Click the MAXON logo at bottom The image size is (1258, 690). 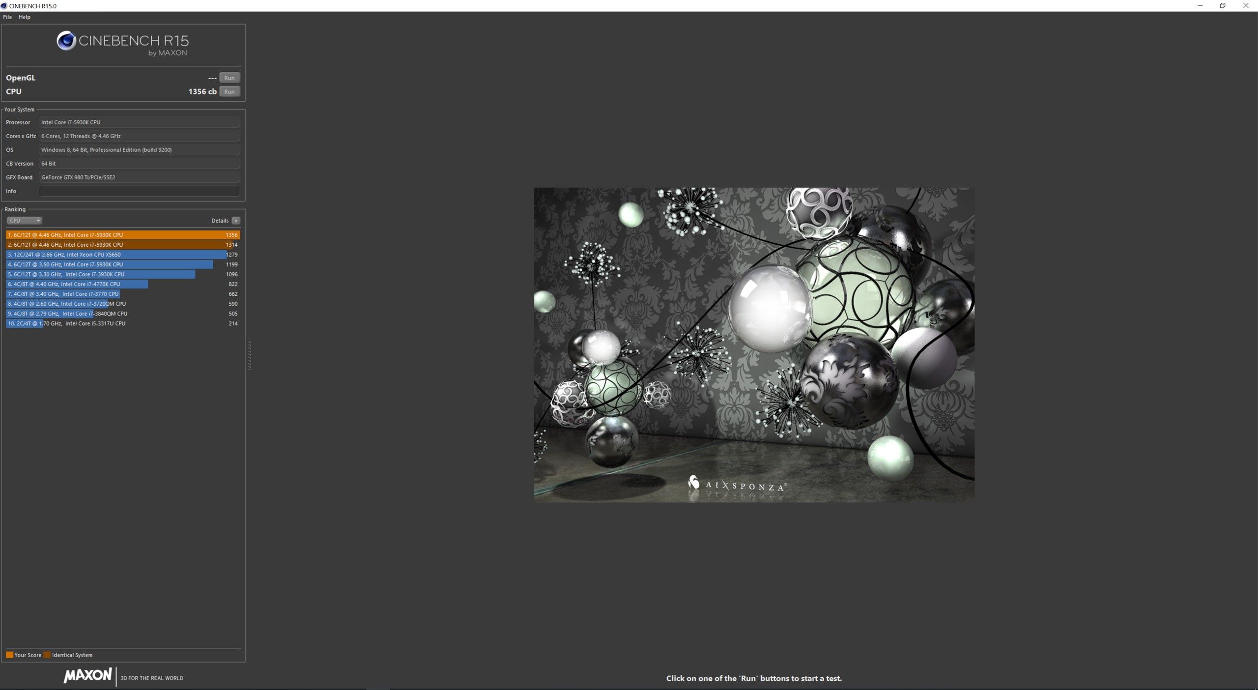coord(88,675)
